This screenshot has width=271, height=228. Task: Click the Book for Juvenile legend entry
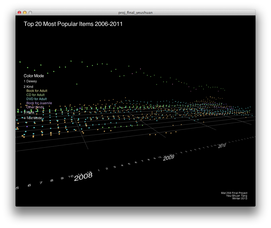39,103
